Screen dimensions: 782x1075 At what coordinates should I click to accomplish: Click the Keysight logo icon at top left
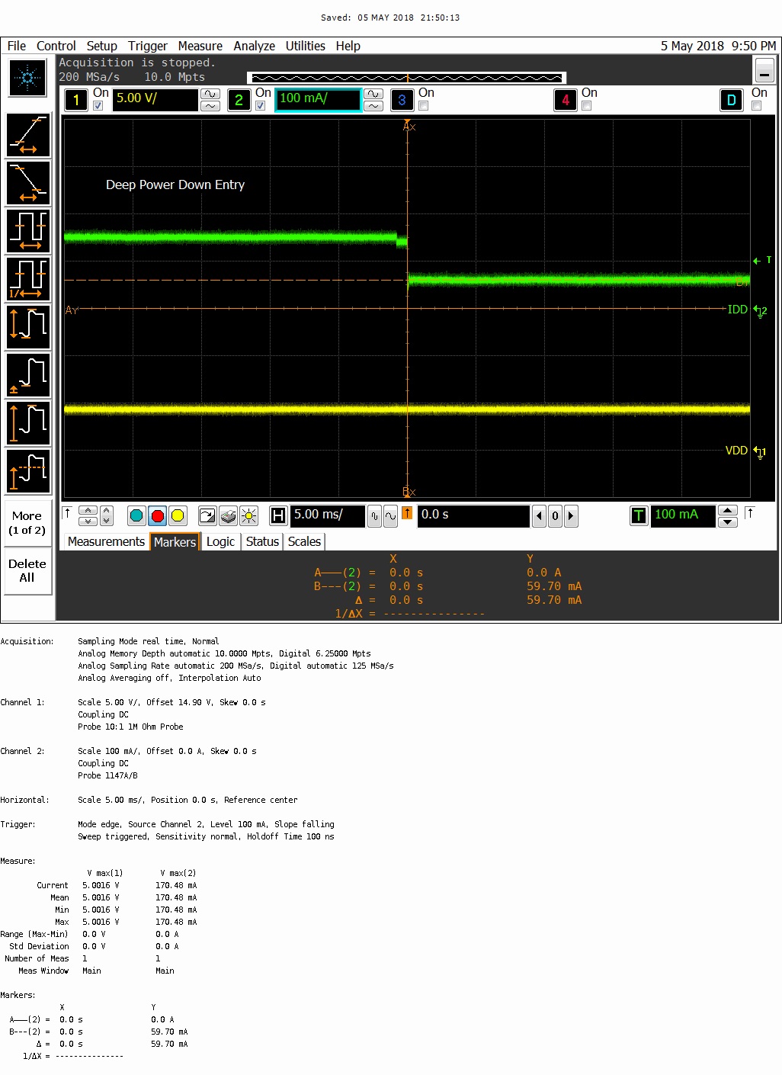28,78
